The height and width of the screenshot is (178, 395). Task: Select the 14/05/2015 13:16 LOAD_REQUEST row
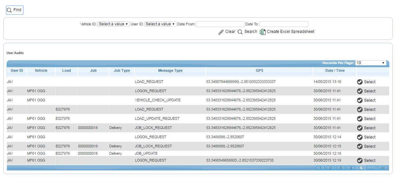(366, 82)
